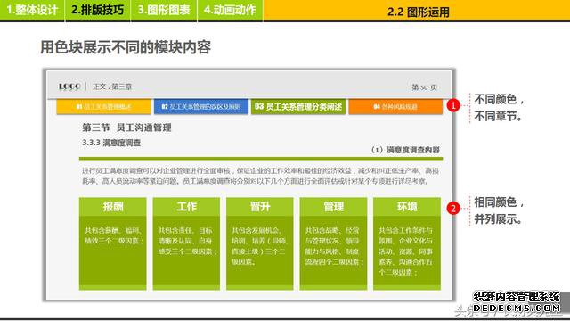
Task: Click the 正文.第三章 breadcrumb text
Action: point(112,86)
